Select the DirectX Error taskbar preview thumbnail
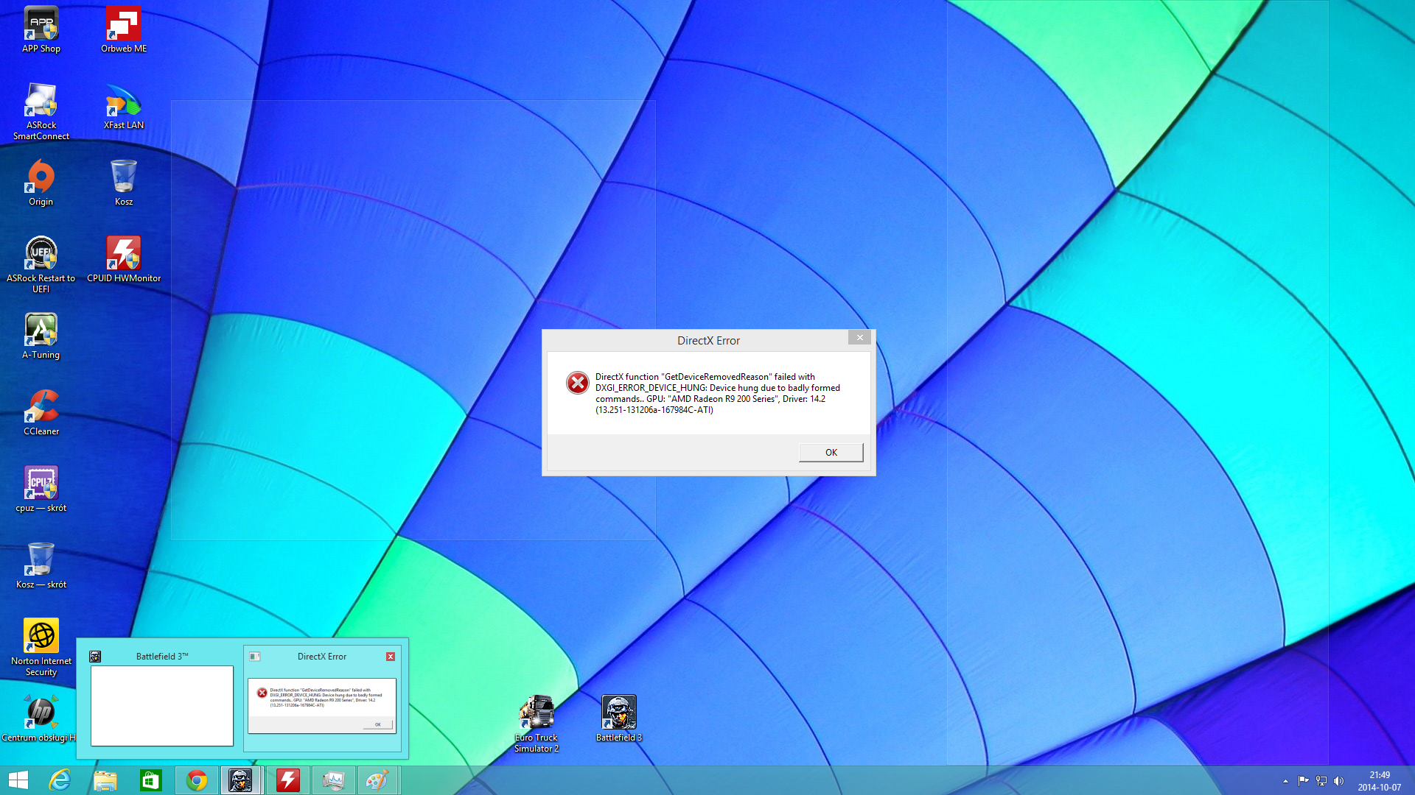Screen dimensions: 1415x795 [x=322, y=698]
